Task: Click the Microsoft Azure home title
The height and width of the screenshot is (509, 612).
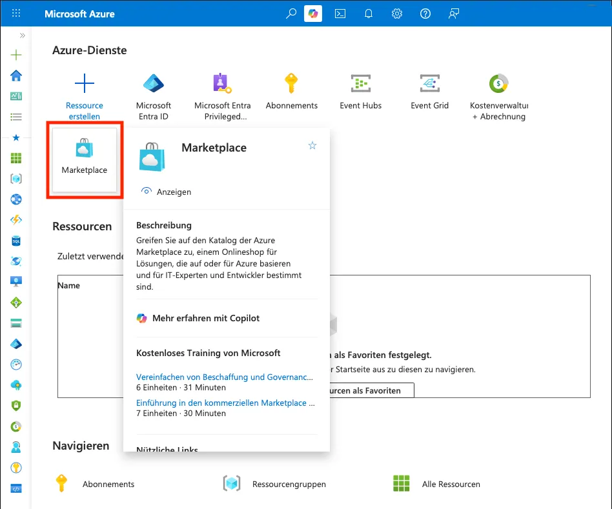Action: click(x=79, y=14)
